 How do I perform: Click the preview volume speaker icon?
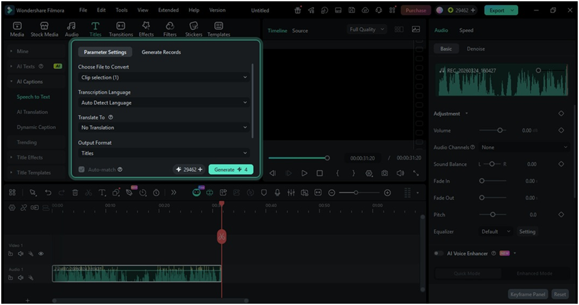[400, 173]
